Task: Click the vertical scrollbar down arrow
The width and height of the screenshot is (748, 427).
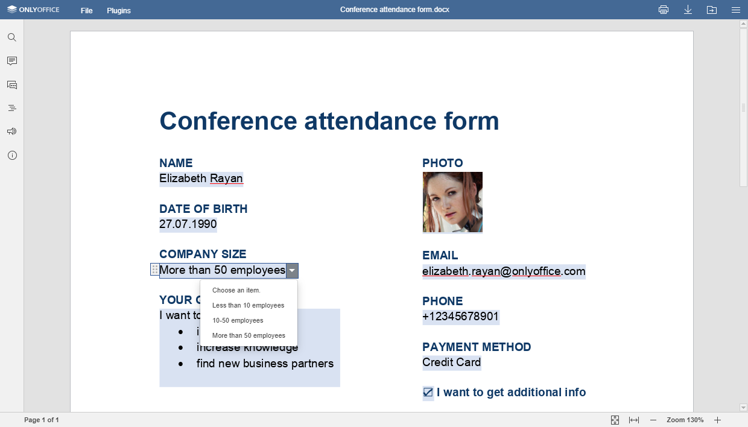Action: click(x=744, y=408)
